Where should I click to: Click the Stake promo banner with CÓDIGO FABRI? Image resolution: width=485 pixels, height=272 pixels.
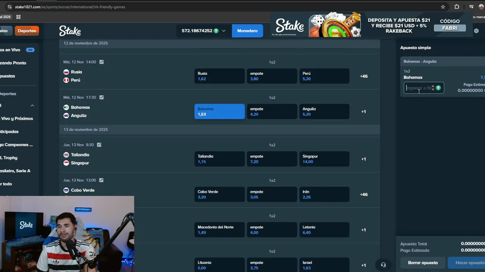click(x=371, y=25)
